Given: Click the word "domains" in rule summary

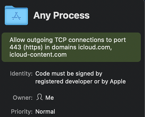Looking at the screenshot, I should point(64,47).
